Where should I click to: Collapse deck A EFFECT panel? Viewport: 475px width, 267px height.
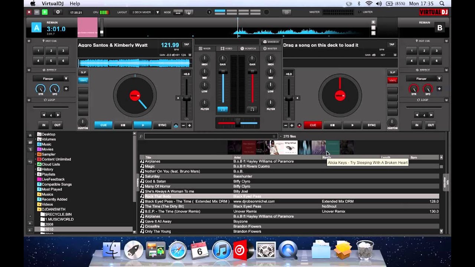click(x=29, y=70)
